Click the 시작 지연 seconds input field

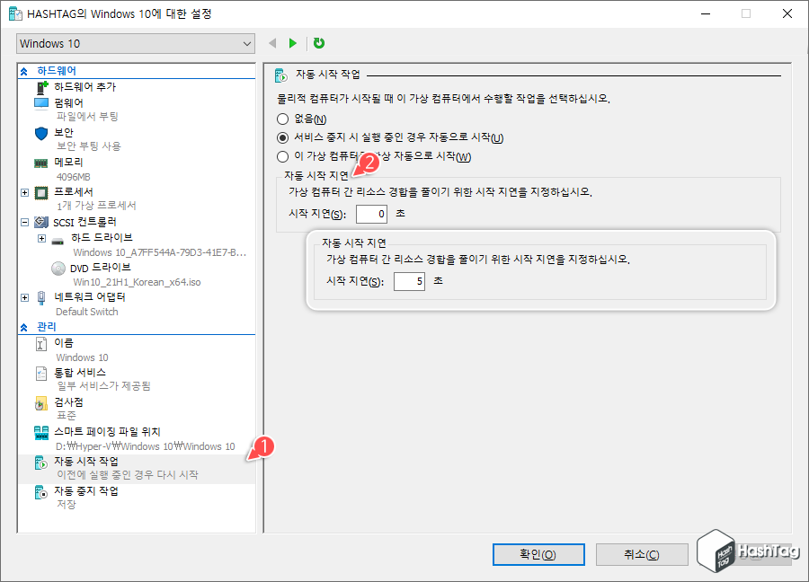click(371, 214)
